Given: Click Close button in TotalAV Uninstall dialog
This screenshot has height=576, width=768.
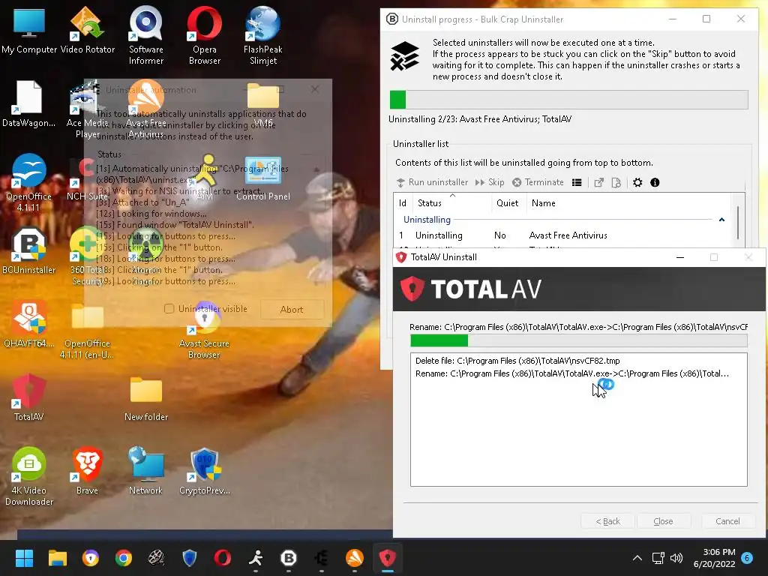Looking at the screenshot, I should 663,521.
